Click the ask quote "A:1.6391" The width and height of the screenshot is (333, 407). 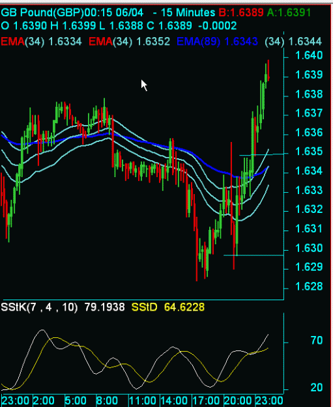point(289,12)
